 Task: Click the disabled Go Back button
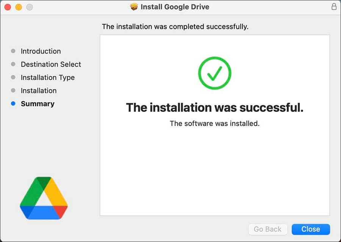267,229
